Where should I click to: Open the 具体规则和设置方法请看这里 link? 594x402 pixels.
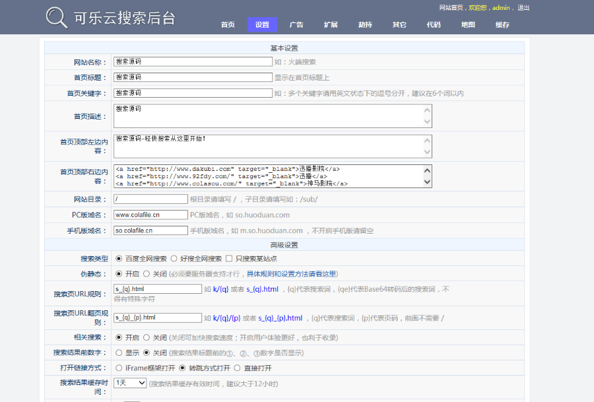pyautogui.click(x=291, y=274)
